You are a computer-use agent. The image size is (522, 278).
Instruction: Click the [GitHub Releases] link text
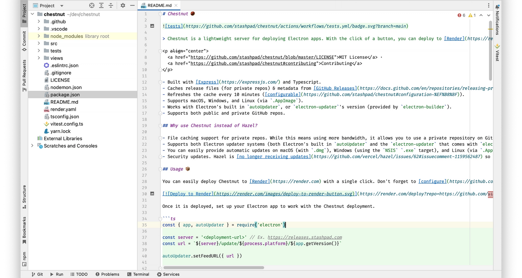pyautogui.click(x=335, y=88)
